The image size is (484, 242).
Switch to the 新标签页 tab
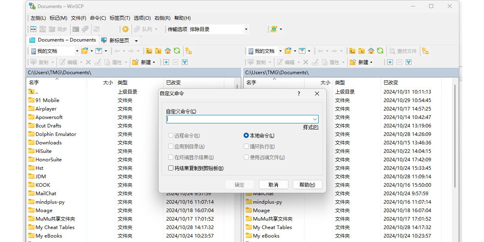pyautogui.click(x=120, y=40)
